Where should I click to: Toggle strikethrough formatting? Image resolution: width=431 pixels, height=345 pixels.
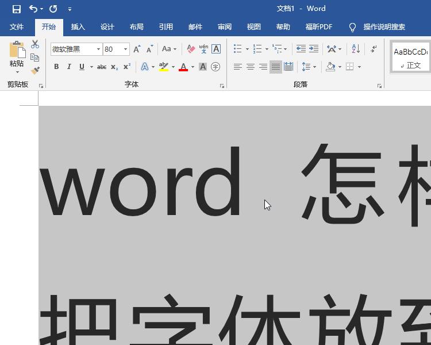102,67
